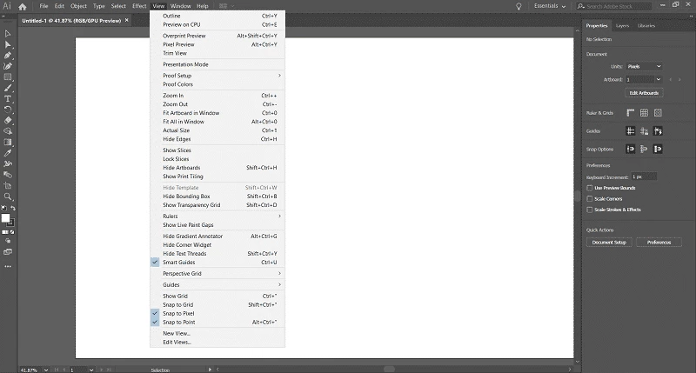Enable Use Preview Bounds checkbox
The width and height of the screenshot is (696, 373).
591,188
